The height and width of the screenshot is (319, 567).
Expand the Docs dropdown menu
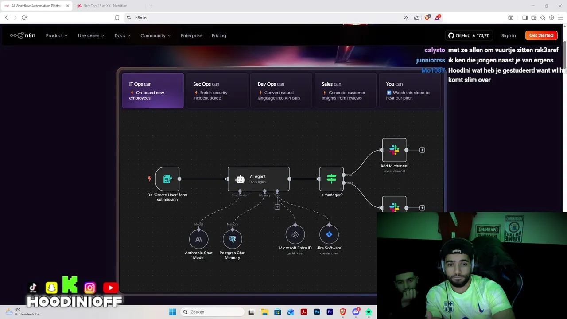[x=122, y=35]
